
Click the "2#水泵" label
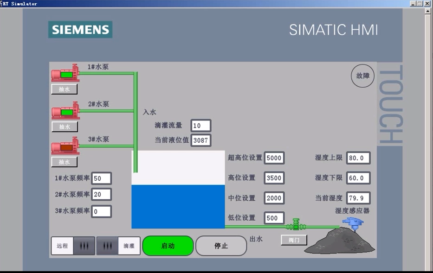click(x=98, y=104)
